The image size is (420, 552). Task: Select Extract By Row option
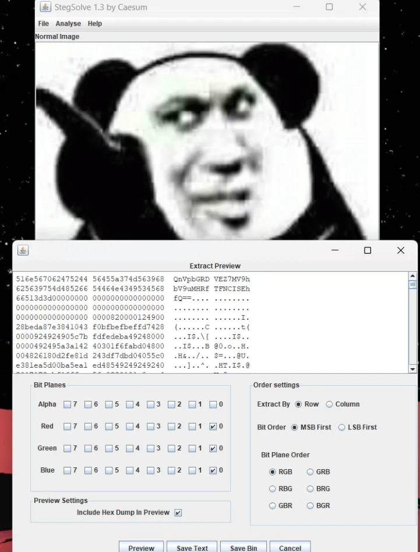coord(298,404)
